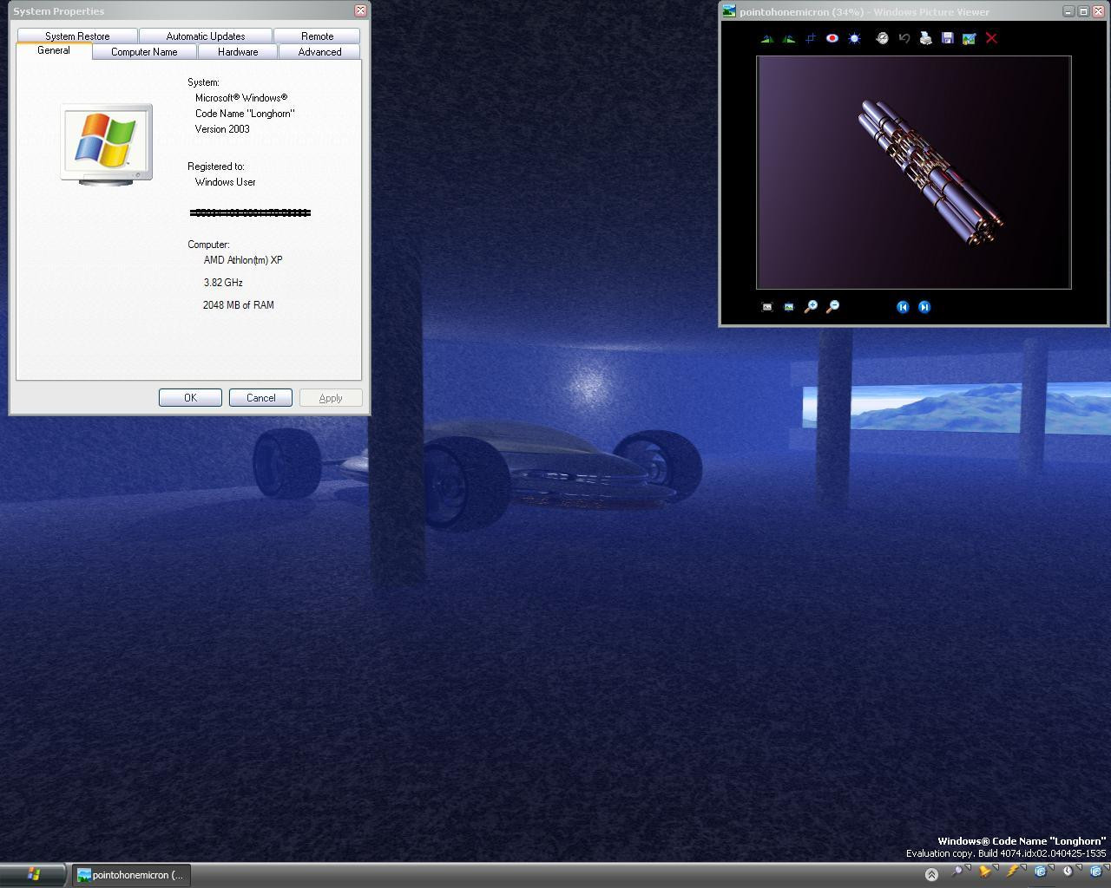Delete the picture using the red X icon
1111x888 pixels.
coord(991,38)
